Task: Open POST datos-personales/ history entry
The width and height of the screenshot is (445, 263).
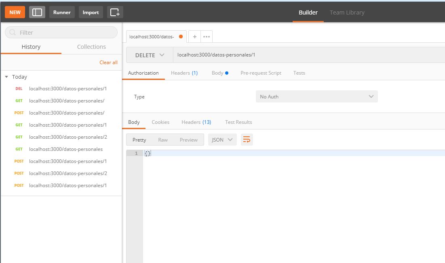Action: tap(61, 113)
